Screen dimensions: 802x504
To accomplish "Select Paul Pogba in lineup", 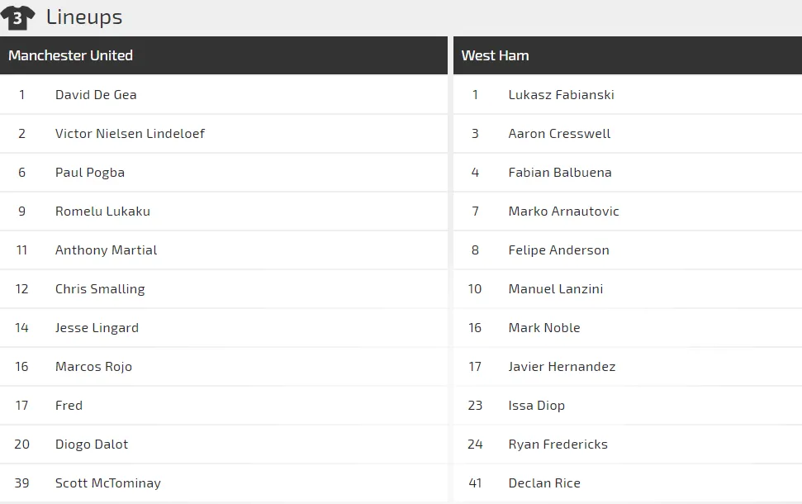I will click(90, 172).
